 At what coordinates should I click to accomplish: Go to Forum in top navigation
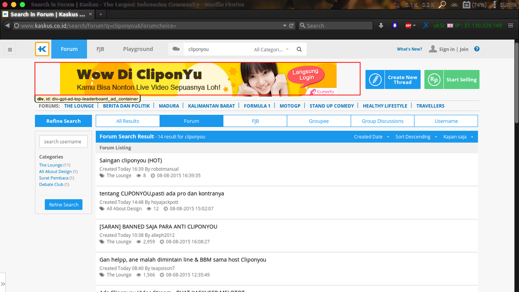[69, 49]
